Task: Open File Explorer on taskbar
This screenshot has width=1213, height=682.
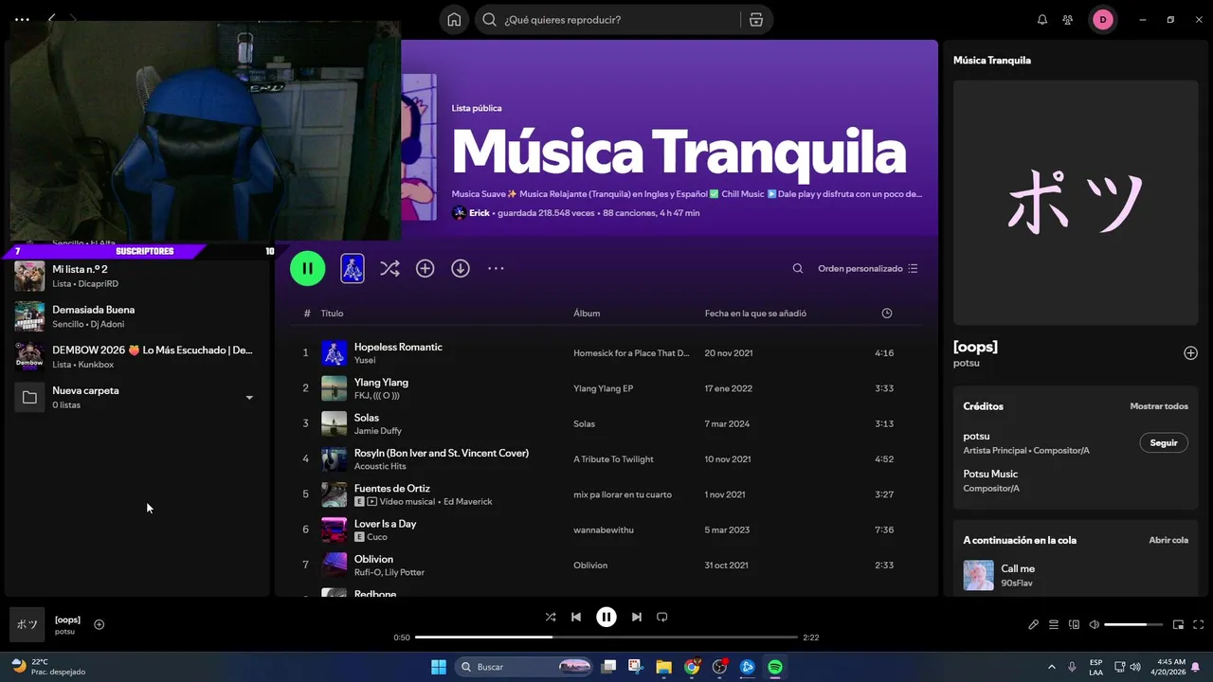Action: [x=663, y=667]
